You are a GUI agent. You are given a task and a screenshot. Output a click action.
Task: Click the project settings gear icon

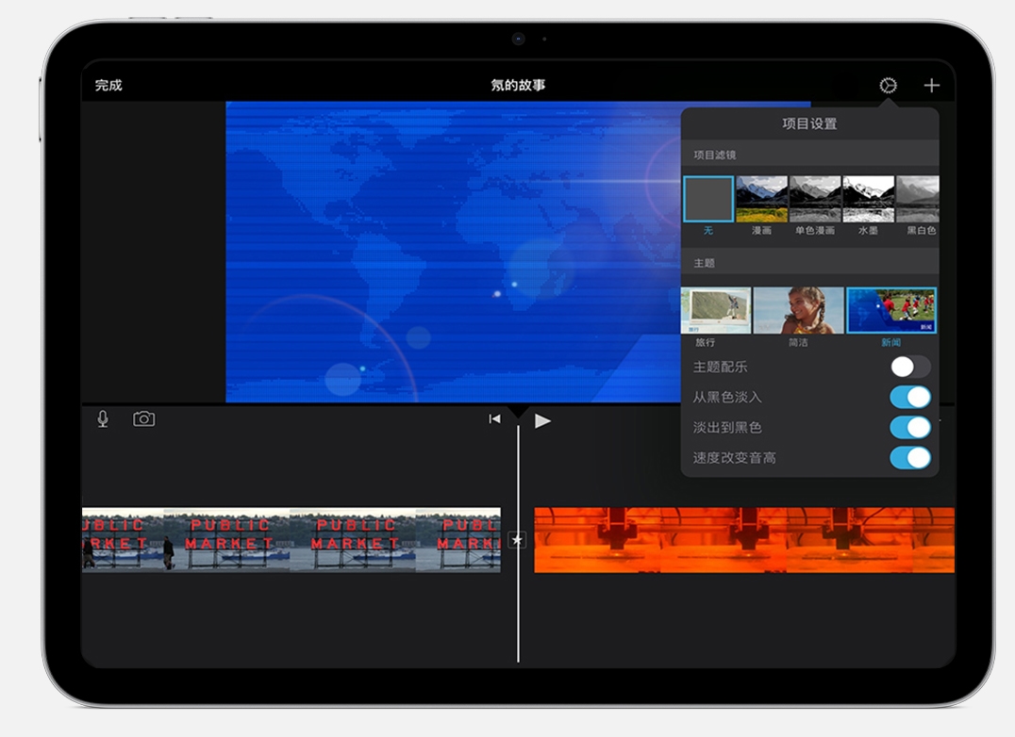coord(888,86)
